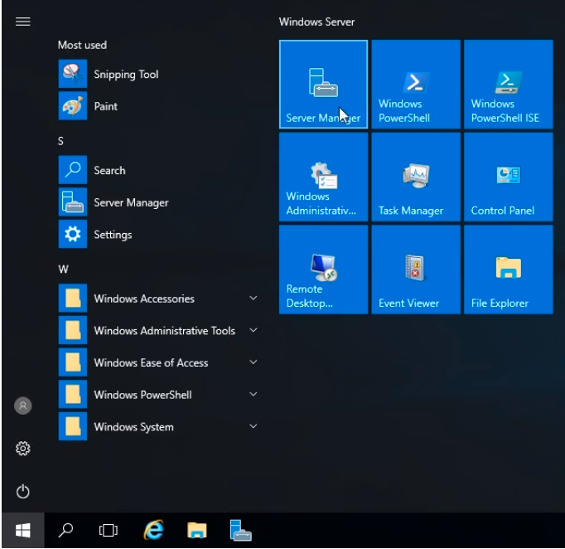Open taskbar Search magnifier

coord(65,530)
